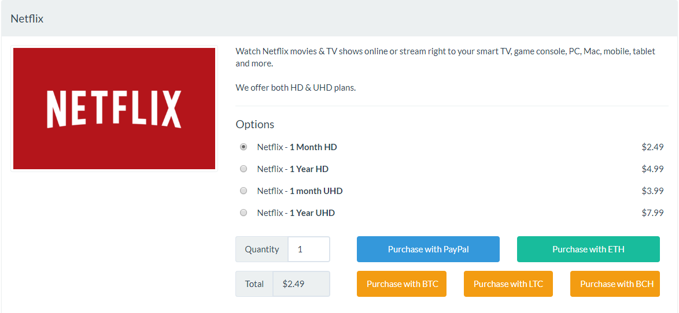Click the Quantity label box
679x313 pixels.
(x=262, y=249)
